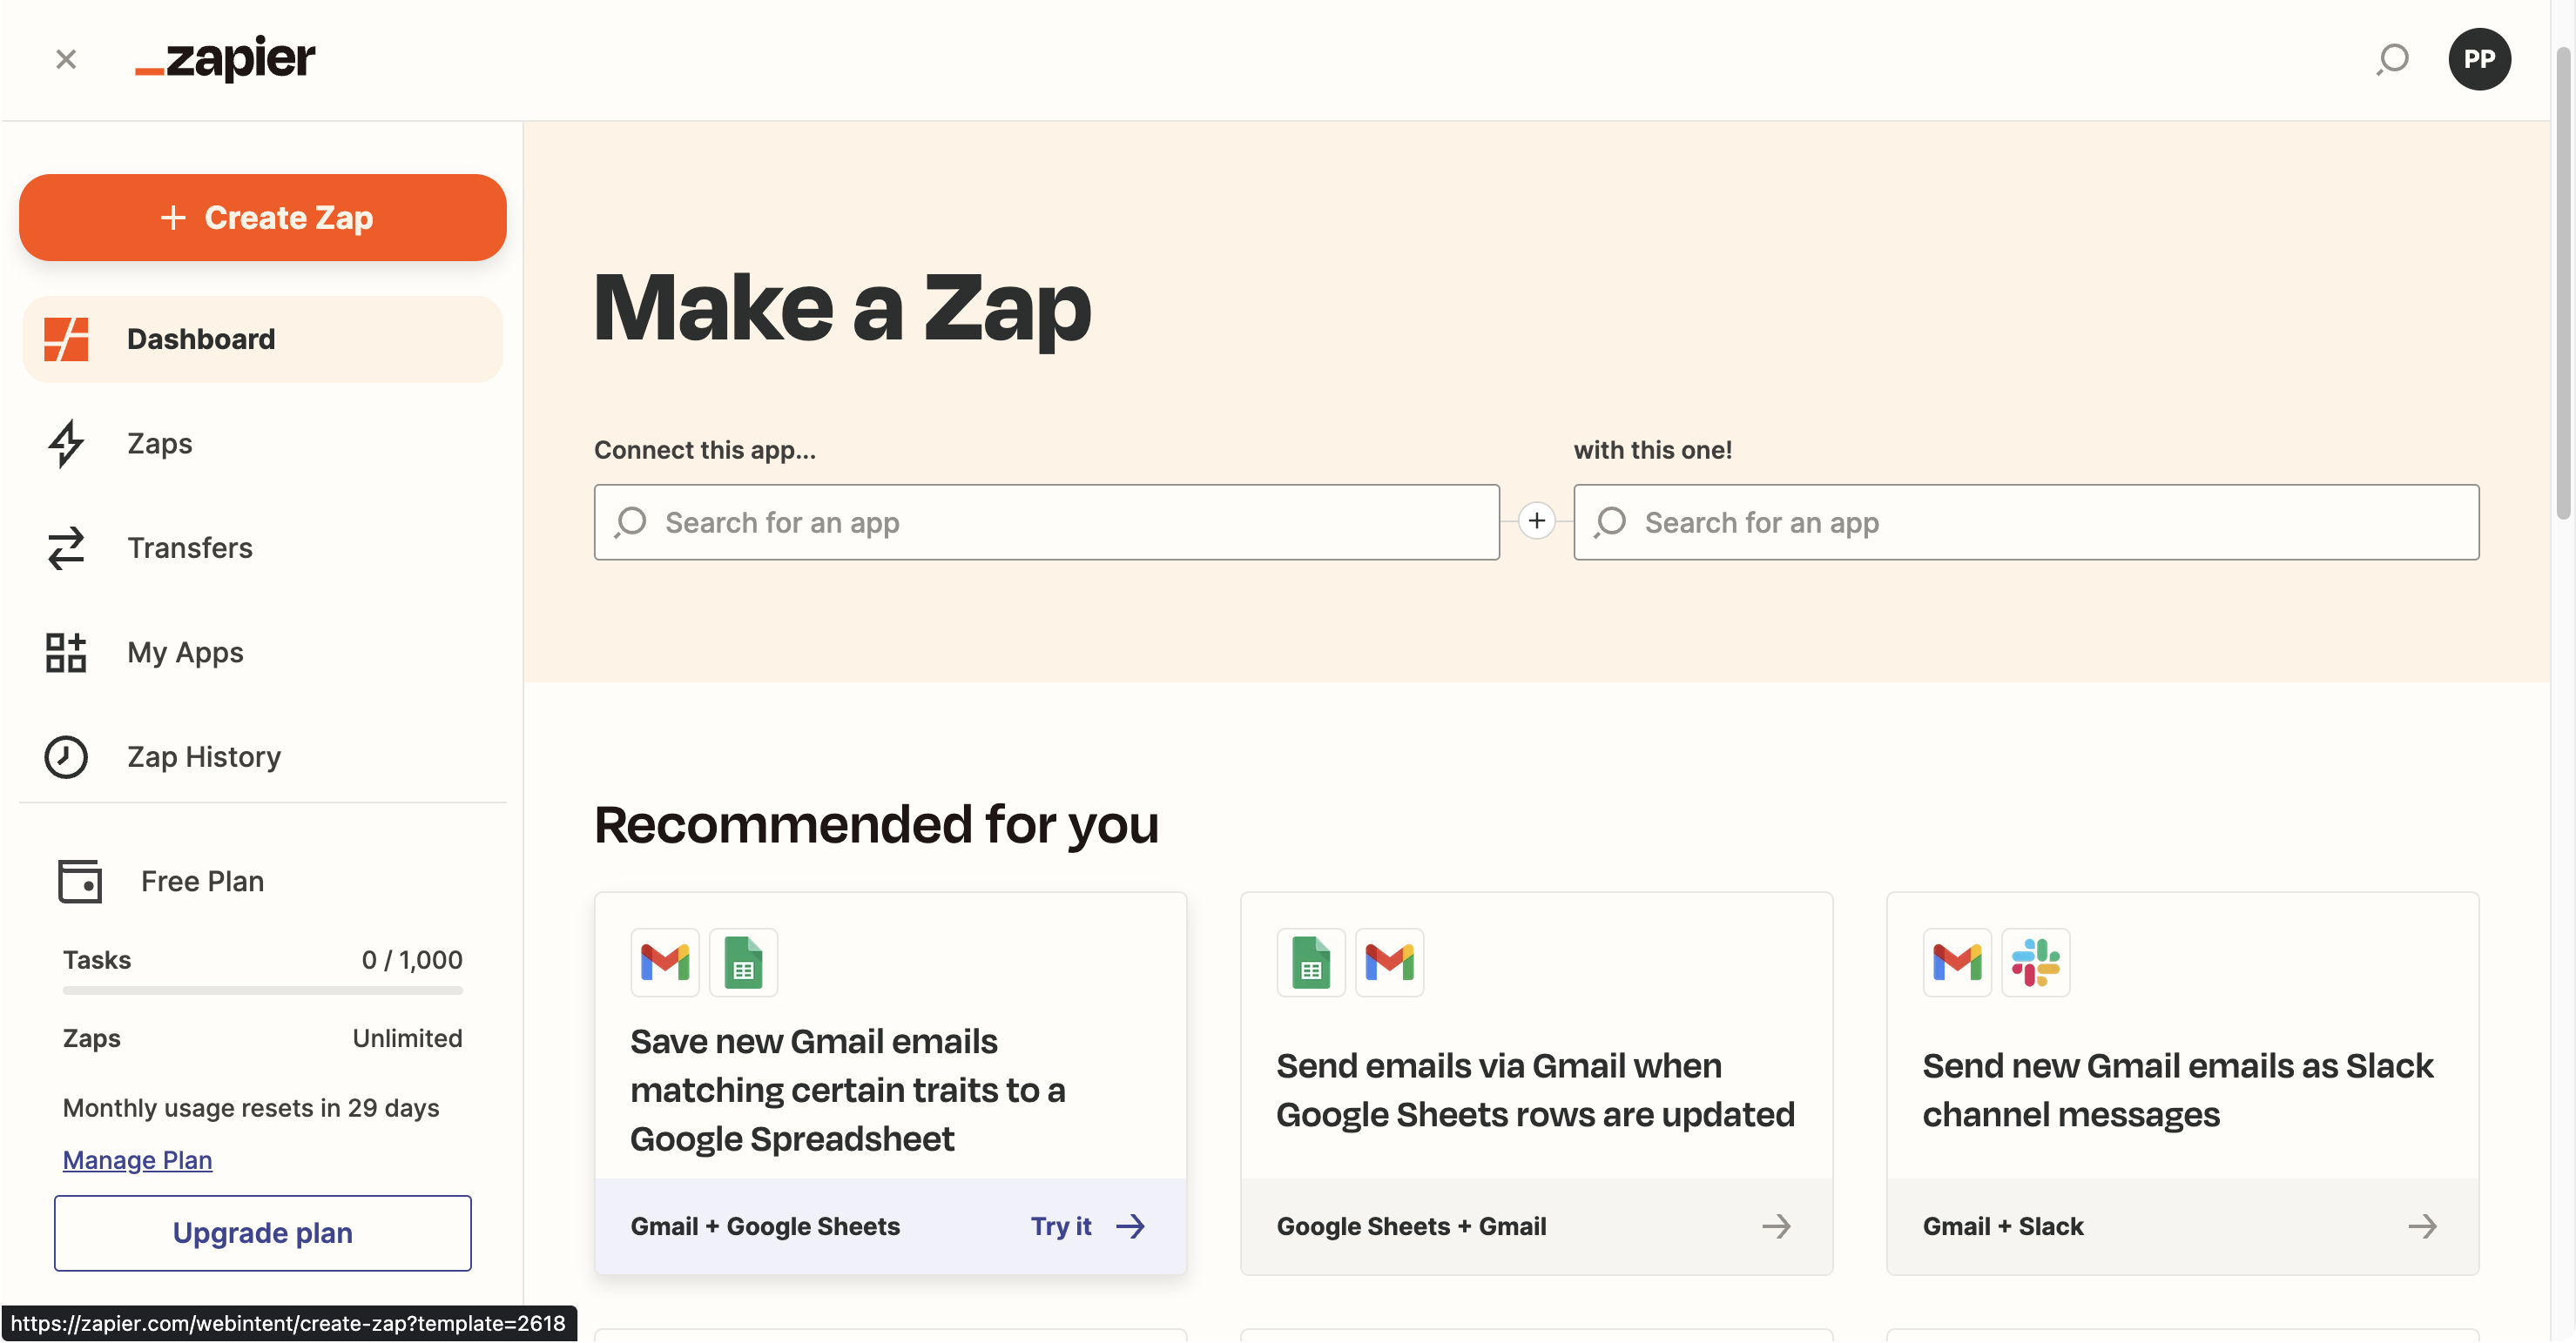2576x1343 pixels.
Task: Click the Google Sheets + Gmail footer label
Action: [x=1411, y=1227]
